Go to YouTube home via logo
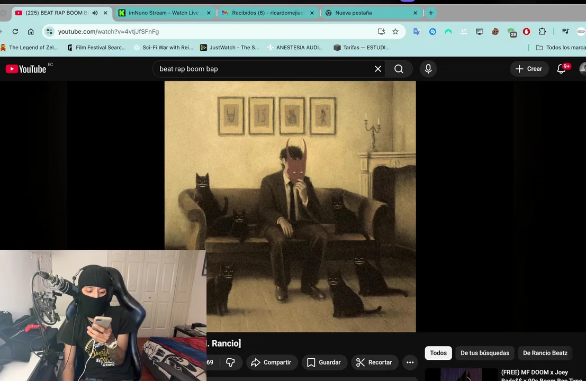This screenshot has height=381, width=586. 26,69
